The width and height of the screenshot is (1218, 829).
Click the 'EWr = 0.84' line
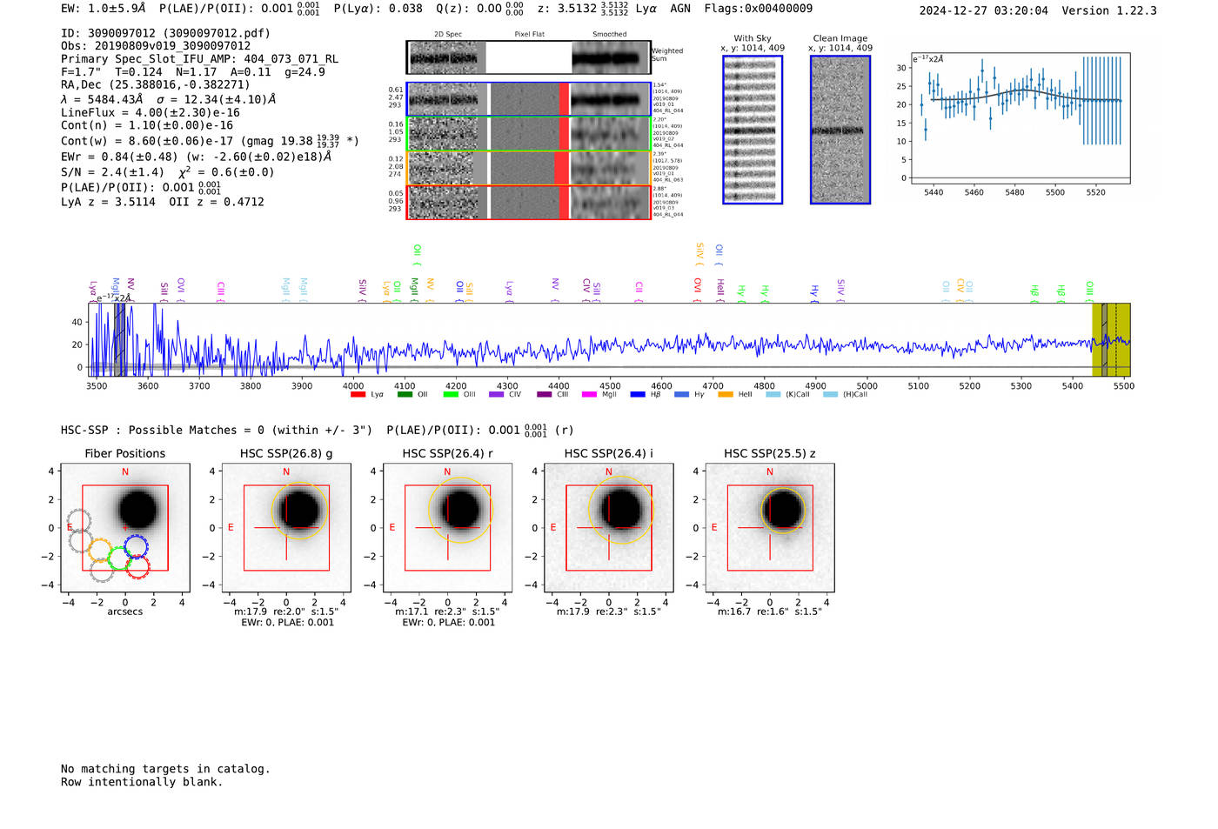click(x=197, y=157)
